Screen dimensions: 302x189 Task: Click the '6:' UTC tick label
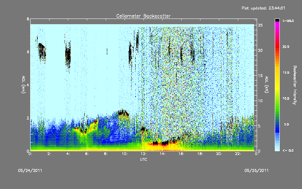click(x=87, y=154)
